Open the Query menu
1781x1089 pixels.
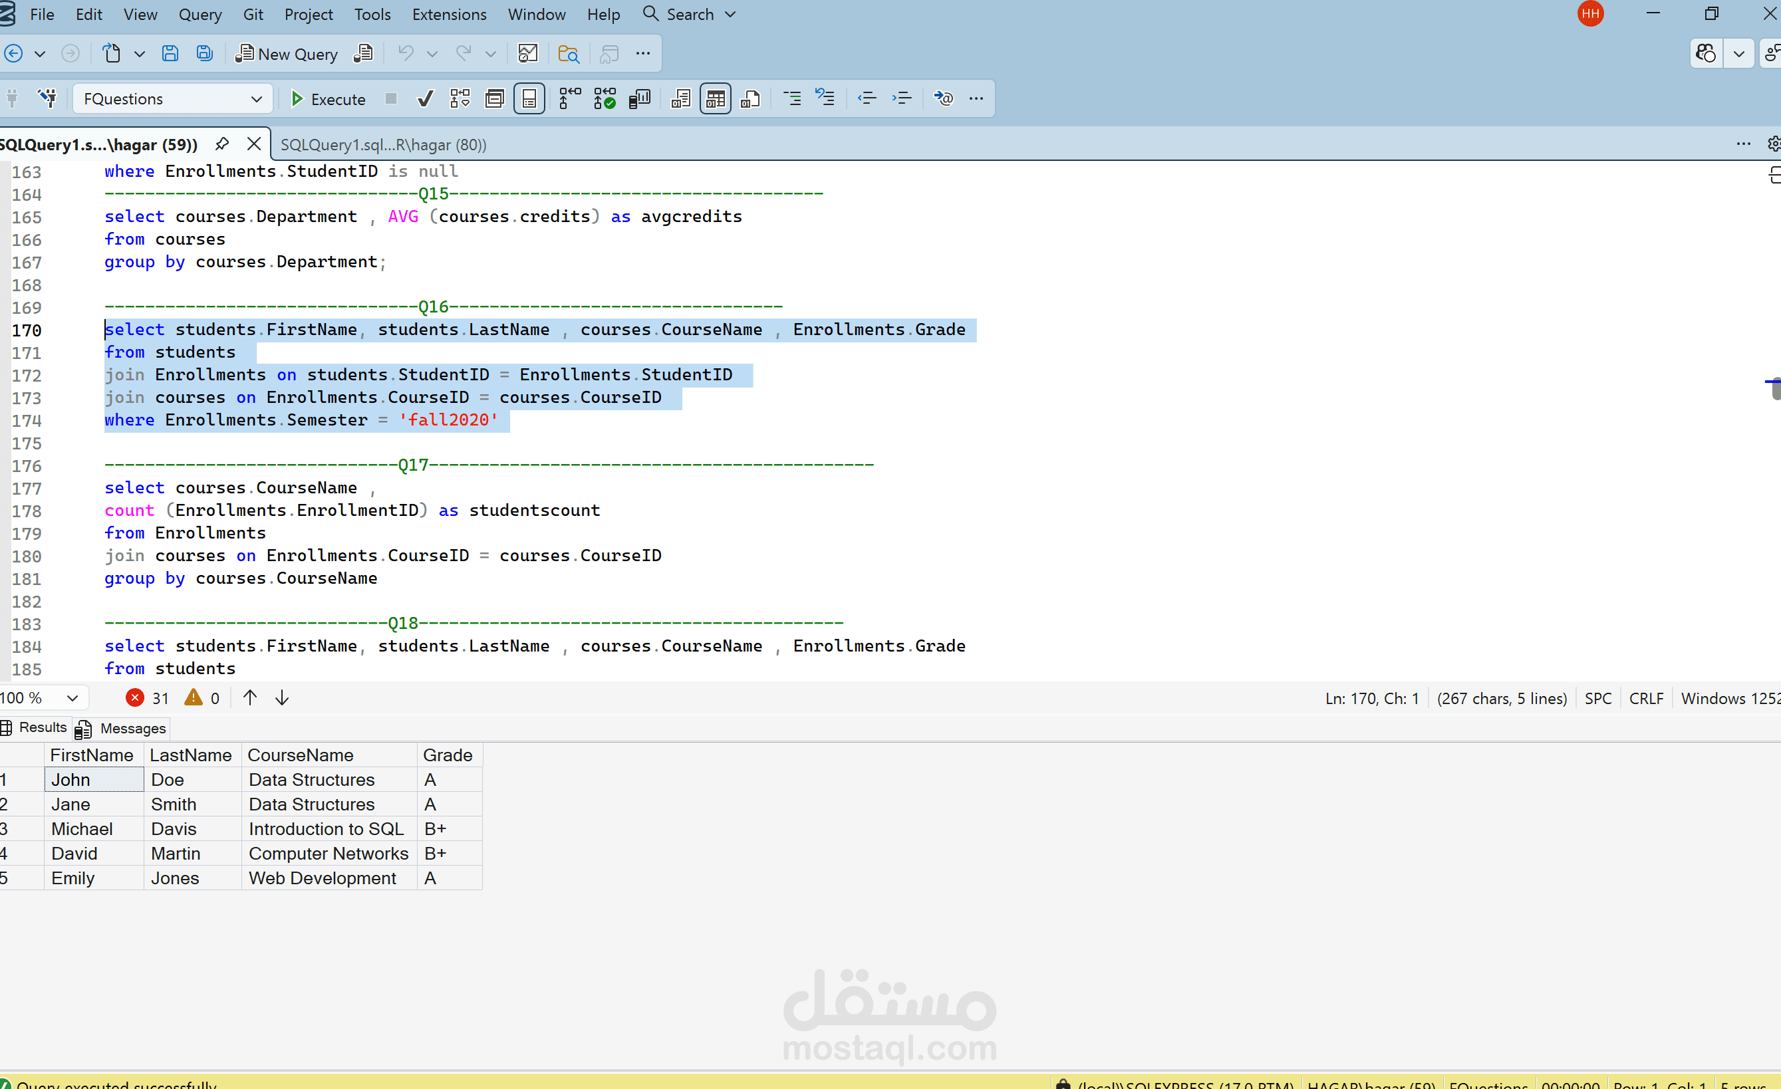(x=200, y=15)
